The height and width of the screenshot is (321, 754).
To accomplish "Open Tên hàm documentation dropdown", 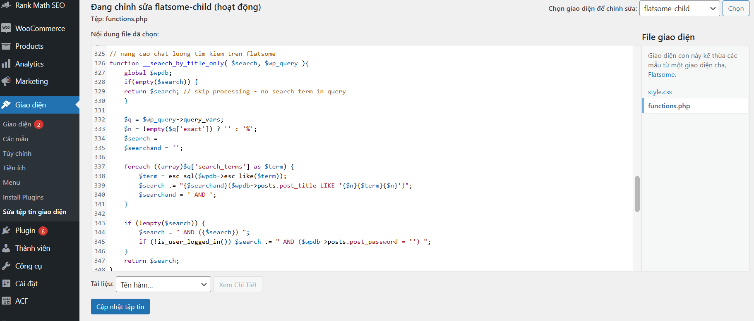I will point(163,285).
